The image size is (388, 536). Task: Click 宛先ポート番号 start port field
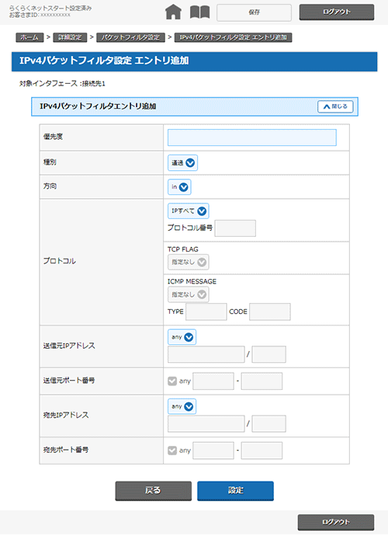click(x=213, y=451)
